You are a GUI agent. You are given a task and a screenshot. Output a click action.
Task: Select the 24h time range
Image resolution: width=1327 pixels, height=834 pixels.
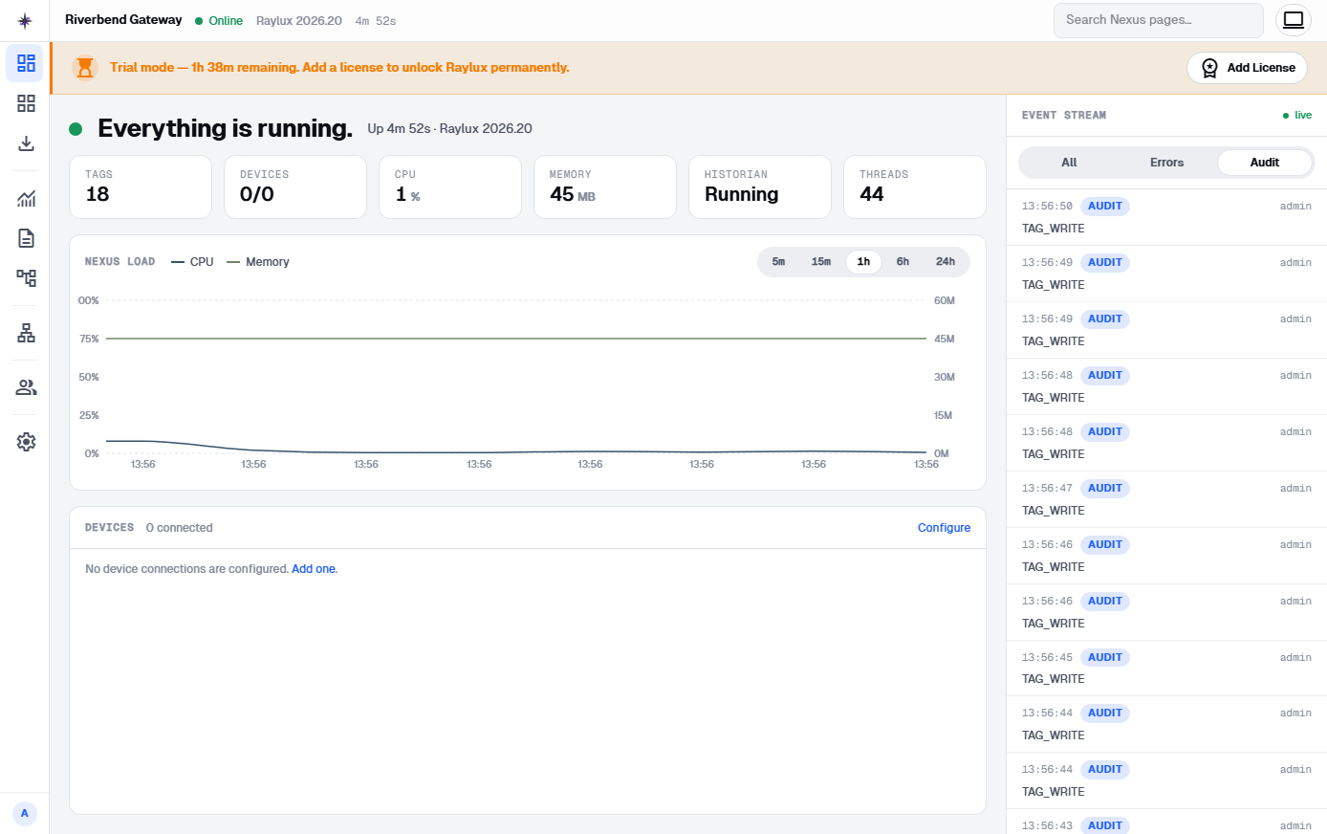click(x=945, y=262)
